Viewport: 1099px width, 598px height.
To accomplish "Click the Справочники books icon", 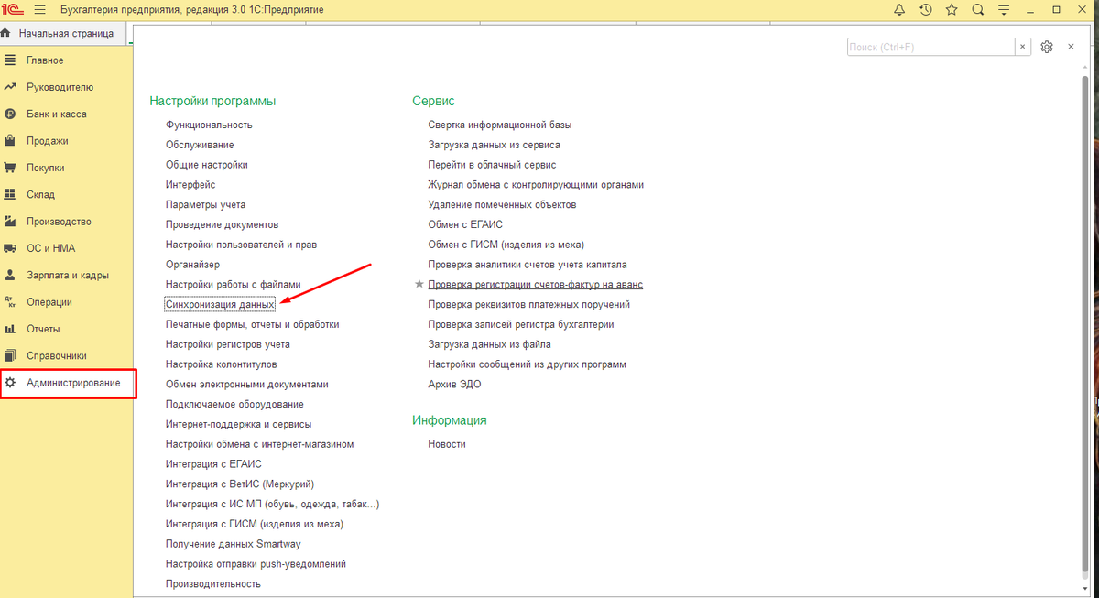I will (10, 355).
